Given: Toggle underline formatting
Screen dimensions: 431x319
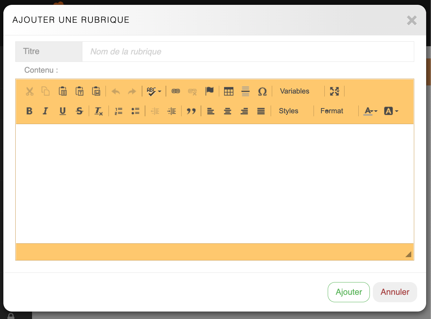Looking at the screenshot, I should click(62, 111).
